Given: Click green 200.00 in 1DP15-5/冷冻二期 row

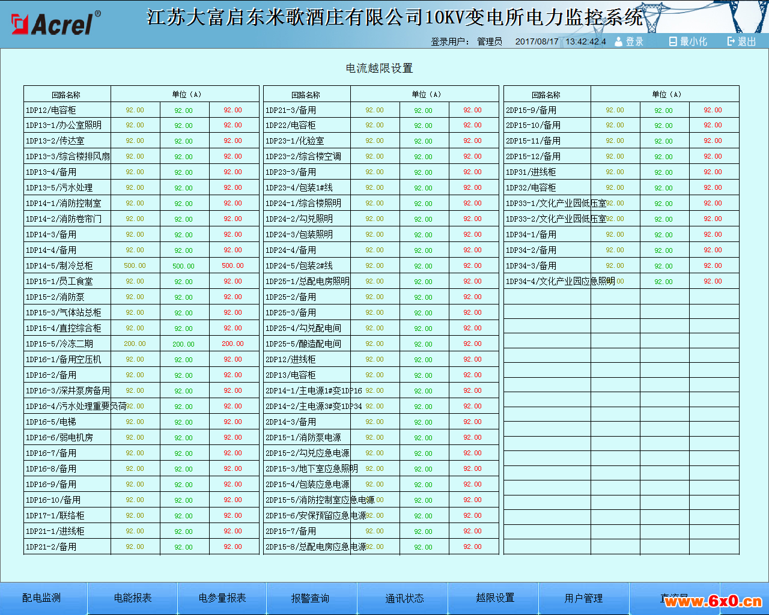Looking at the screenshot, I should click(184, 344).
